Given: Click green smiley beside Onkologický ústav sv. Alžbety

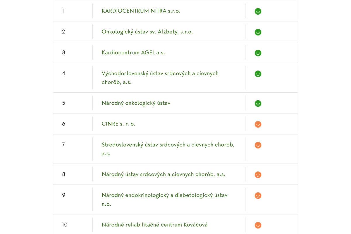Looking at the screenshot, I should pyautogui.click(x=258, y=32).
